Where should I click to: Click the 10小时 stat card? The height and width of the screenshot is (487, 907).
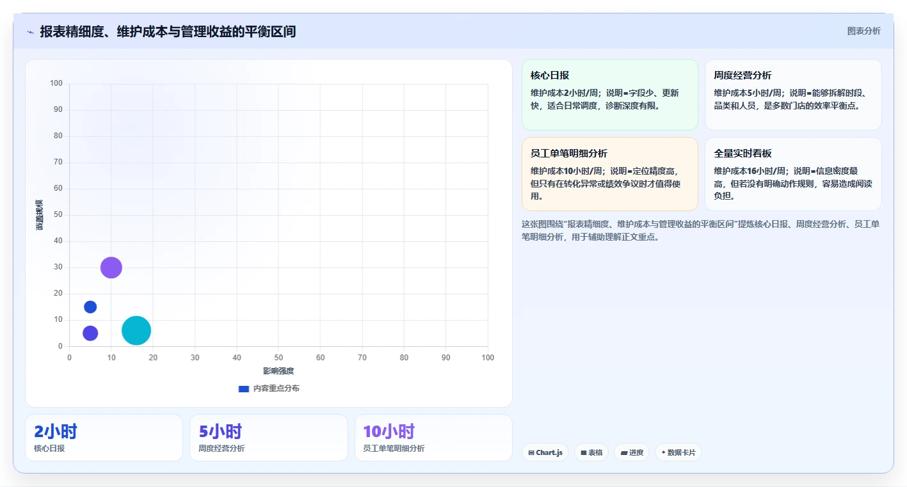point(433,438)
